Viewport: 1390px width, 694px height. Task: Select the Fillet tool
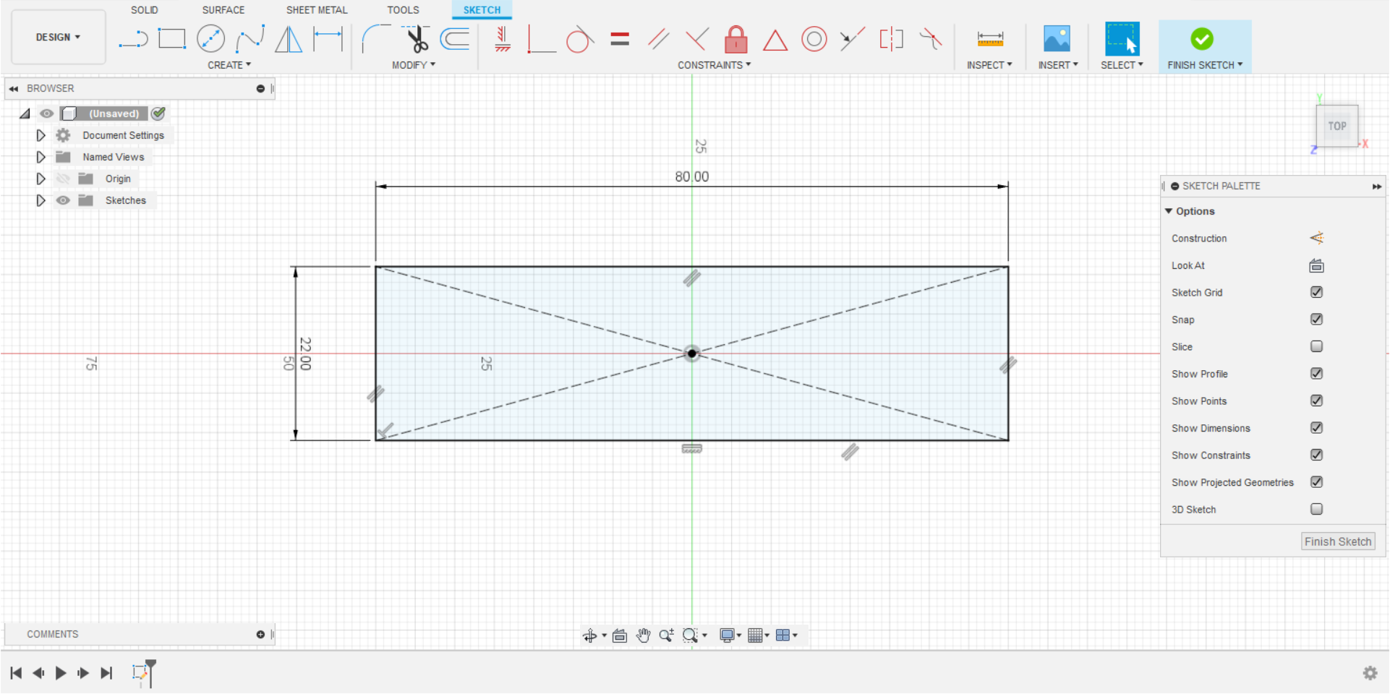[x=375, y=38]
